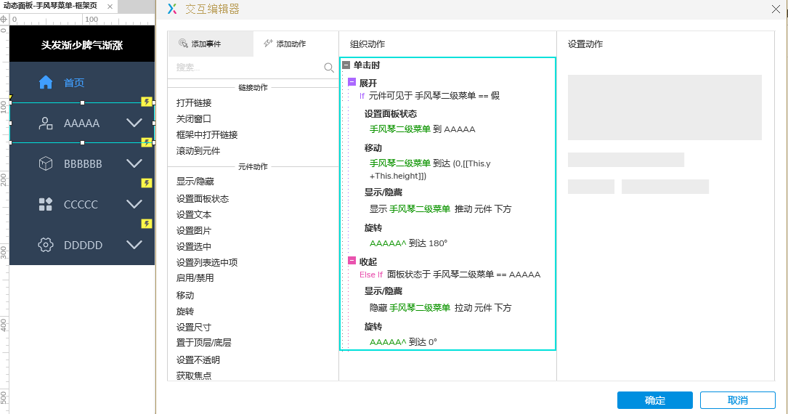
Task: Select the 设置尺寸 action
Action: pyautogui.click(x=194, y=327)
